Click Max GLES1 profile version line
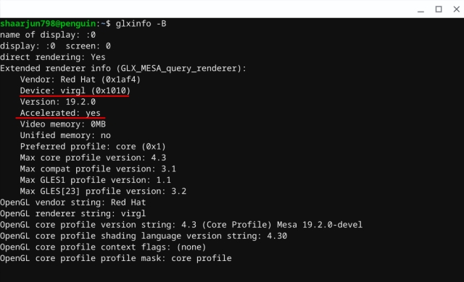Image resolution: width=464 pixels, height=282 pixels. pos(95,180)
